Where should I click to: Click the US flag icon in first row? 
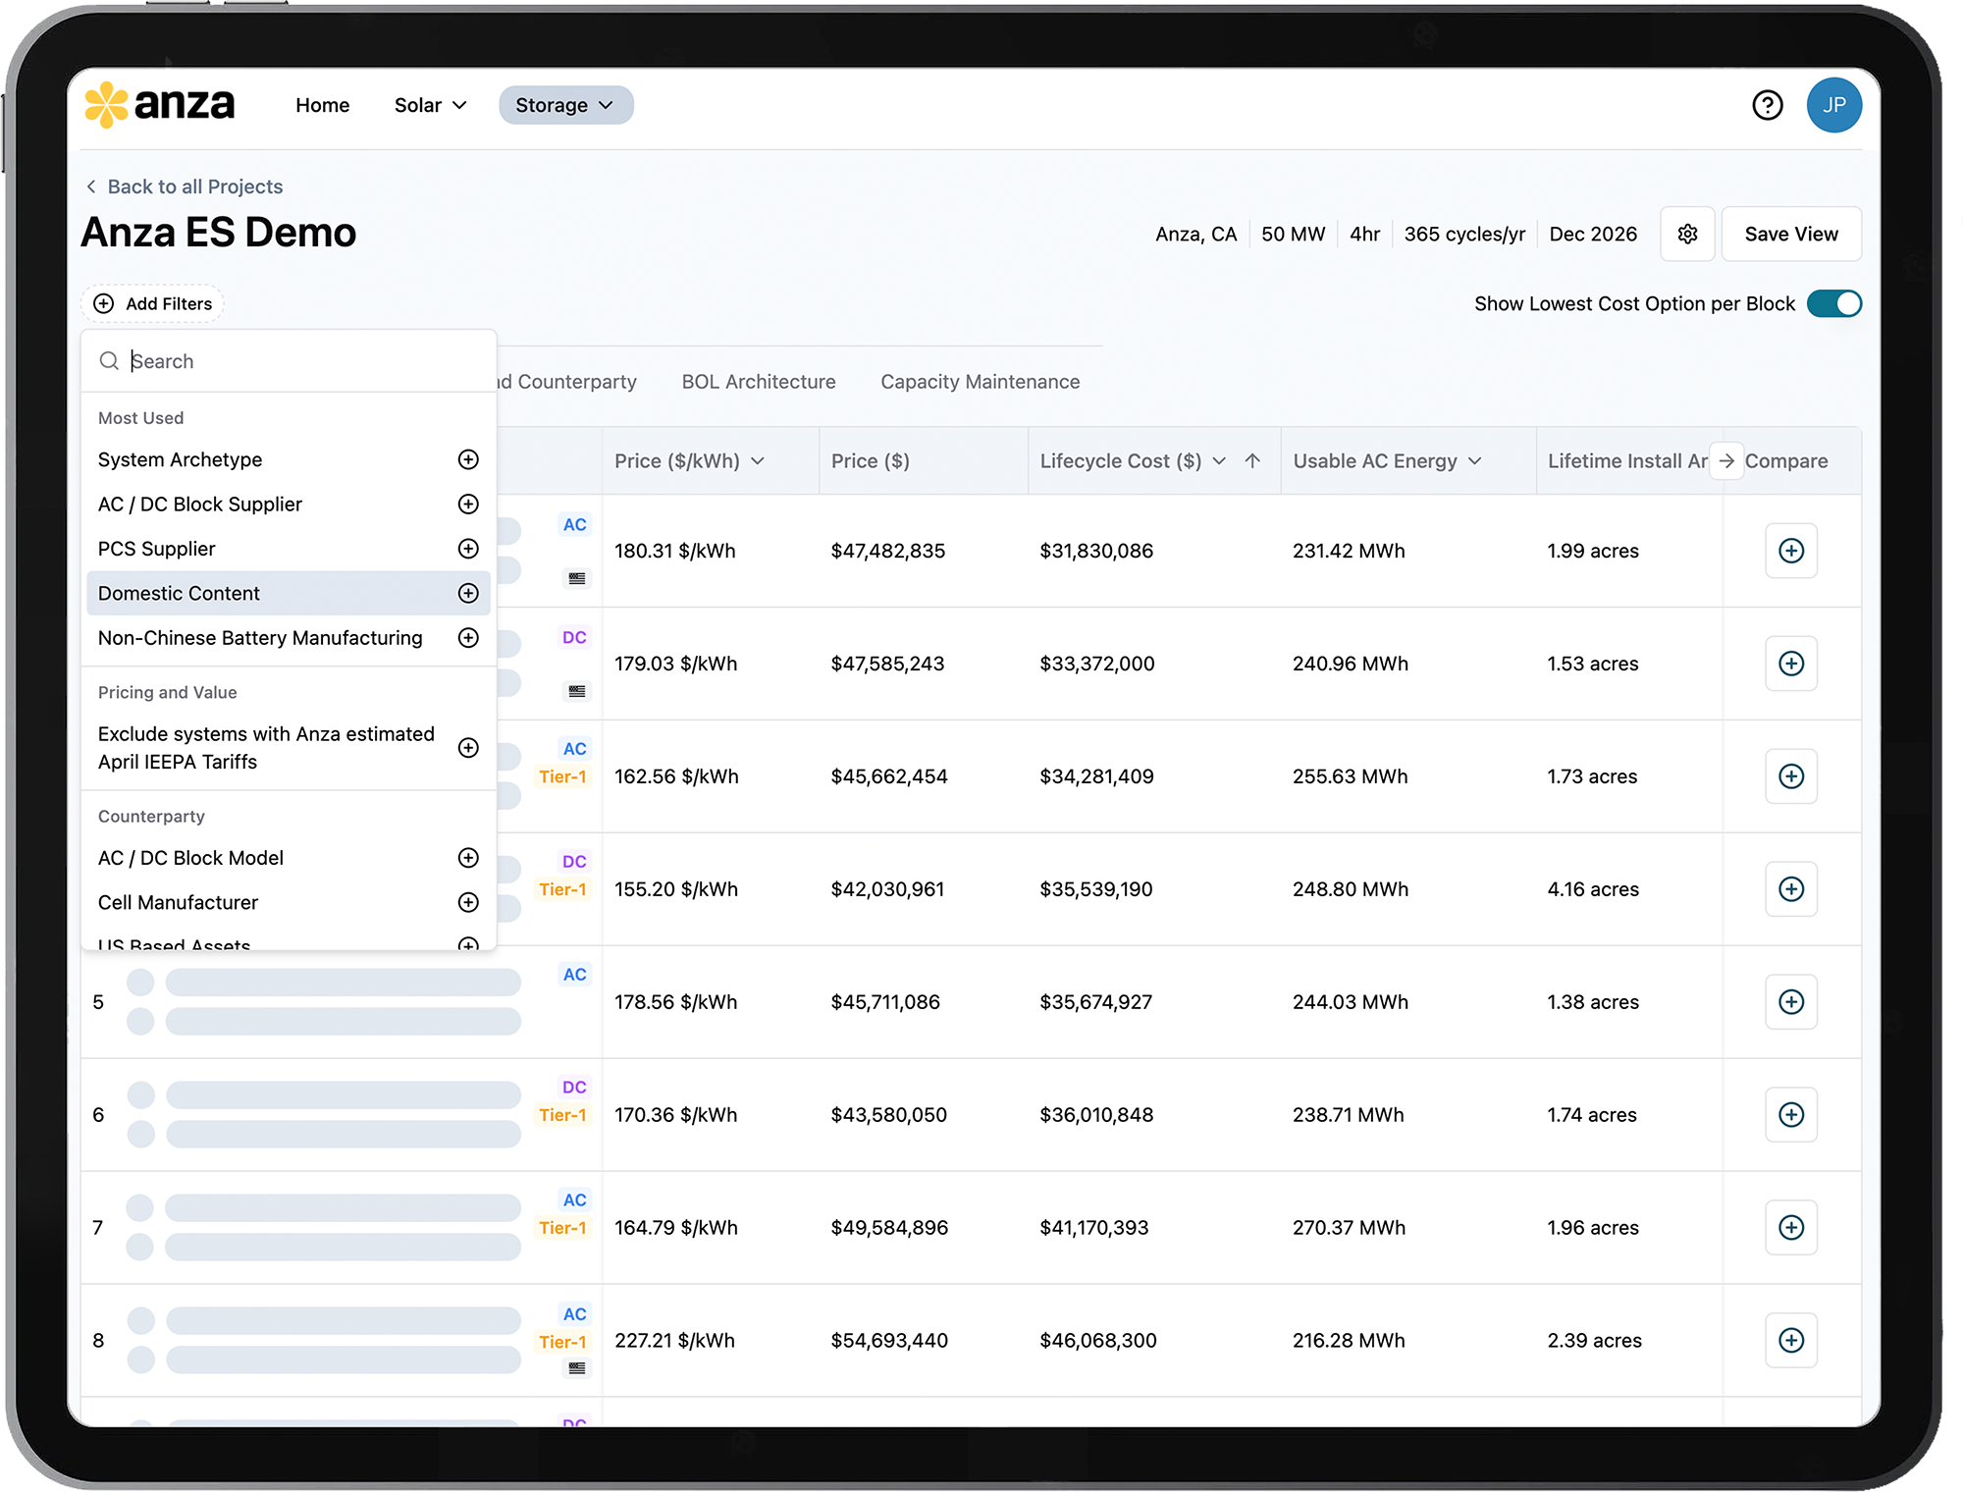pyautogui.click(x=577, y=578)
